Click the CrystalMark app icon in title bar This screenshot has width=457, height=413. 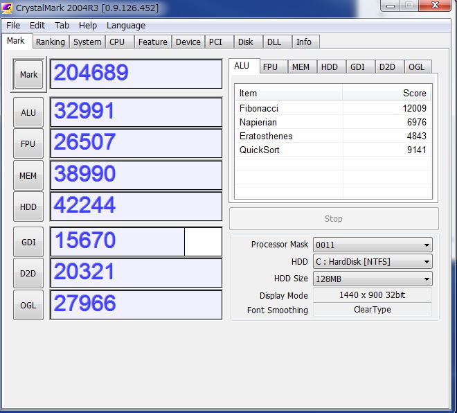pos(8,8)
